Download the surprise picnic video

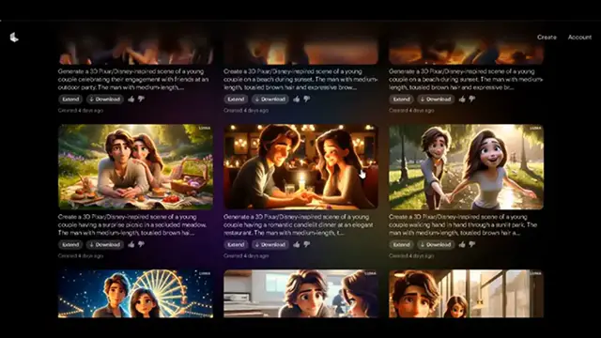(105, 244)
